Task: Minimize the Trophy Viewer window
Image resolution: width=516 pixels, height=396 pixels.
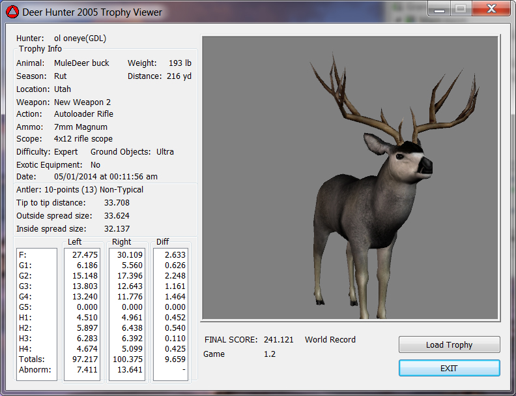Action: pos(439,8)
